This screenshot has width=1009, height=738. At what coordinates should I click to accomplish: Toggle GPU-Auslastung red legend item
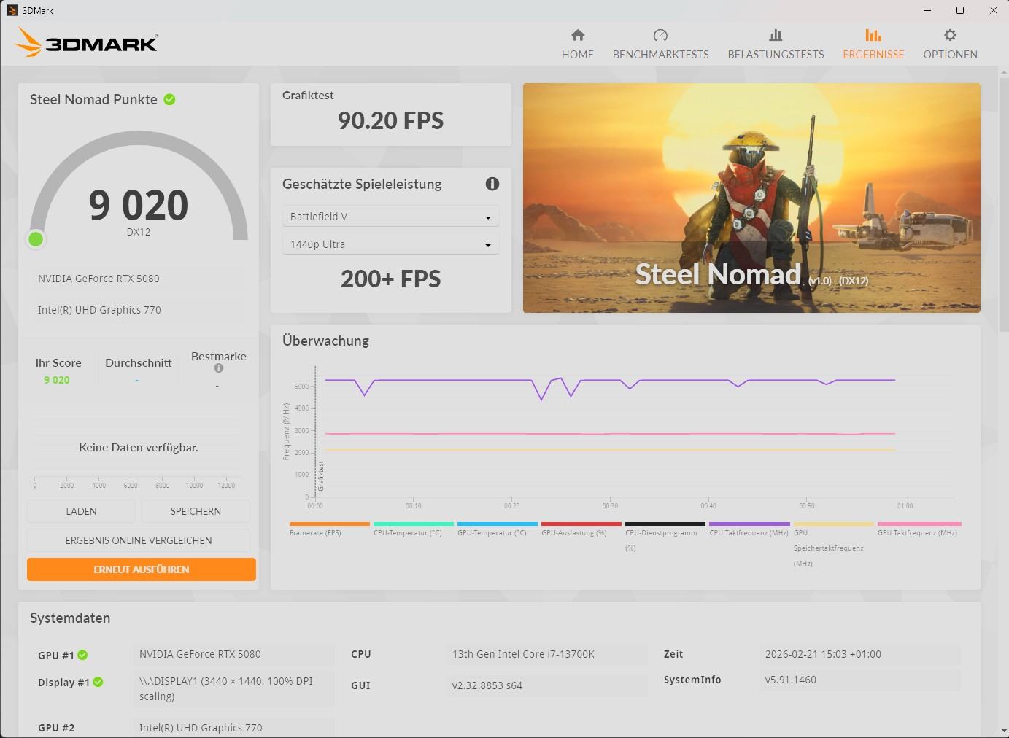point(581,528)
